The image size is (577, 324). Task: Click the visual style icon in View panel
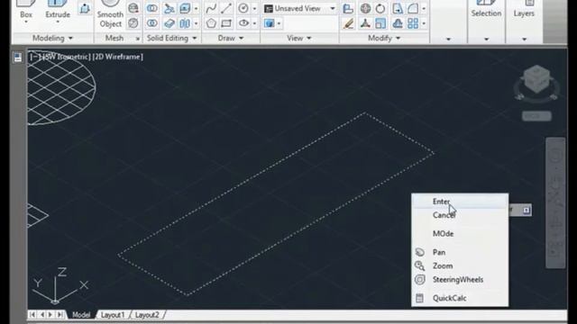pyautogui.click(x=270, y=23)
